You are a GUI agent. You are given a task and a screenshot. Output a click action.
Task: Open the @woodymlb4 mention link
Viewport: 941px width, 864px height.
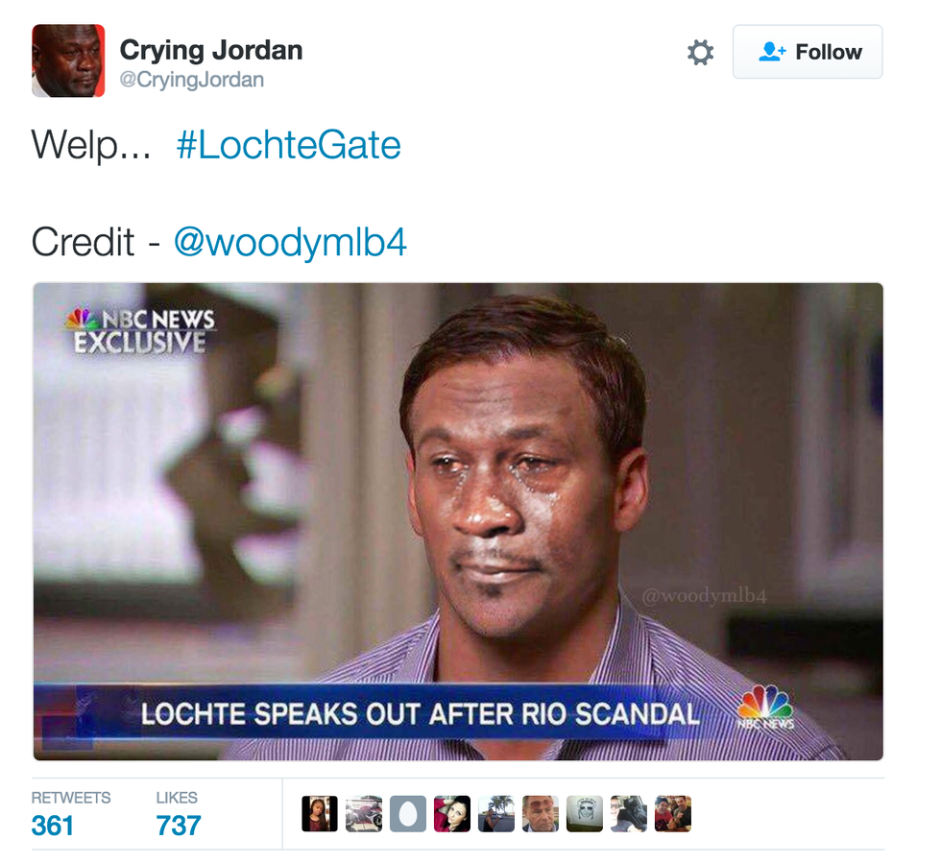pyautogui.click(x=290, y=242)
